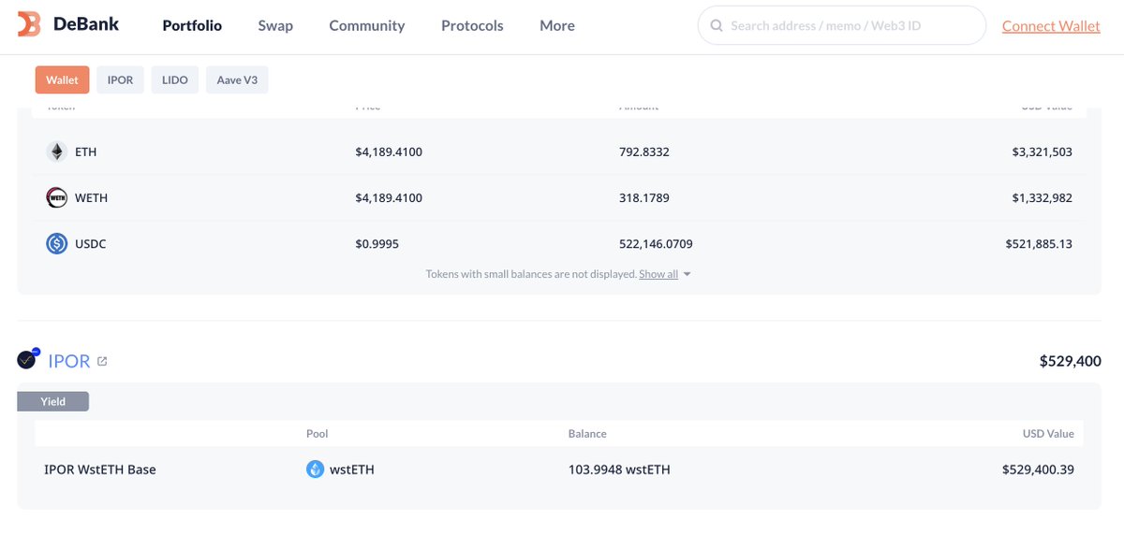Go to the Community page
This screenshot has width=1124, height=534.
coord(367,25)
